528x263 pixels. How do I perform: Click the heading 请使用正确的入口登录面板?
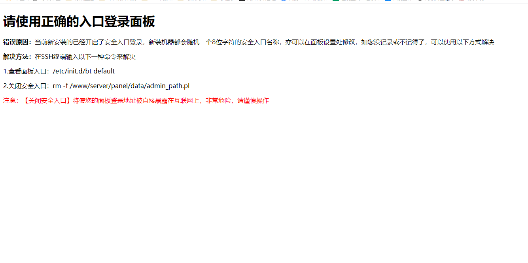coord(79,22)
